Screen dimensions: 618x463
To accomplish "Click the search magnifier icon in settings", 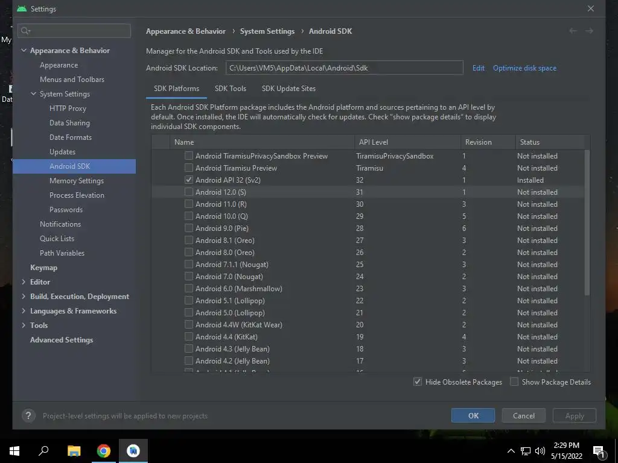I will [x=25, y=31].
